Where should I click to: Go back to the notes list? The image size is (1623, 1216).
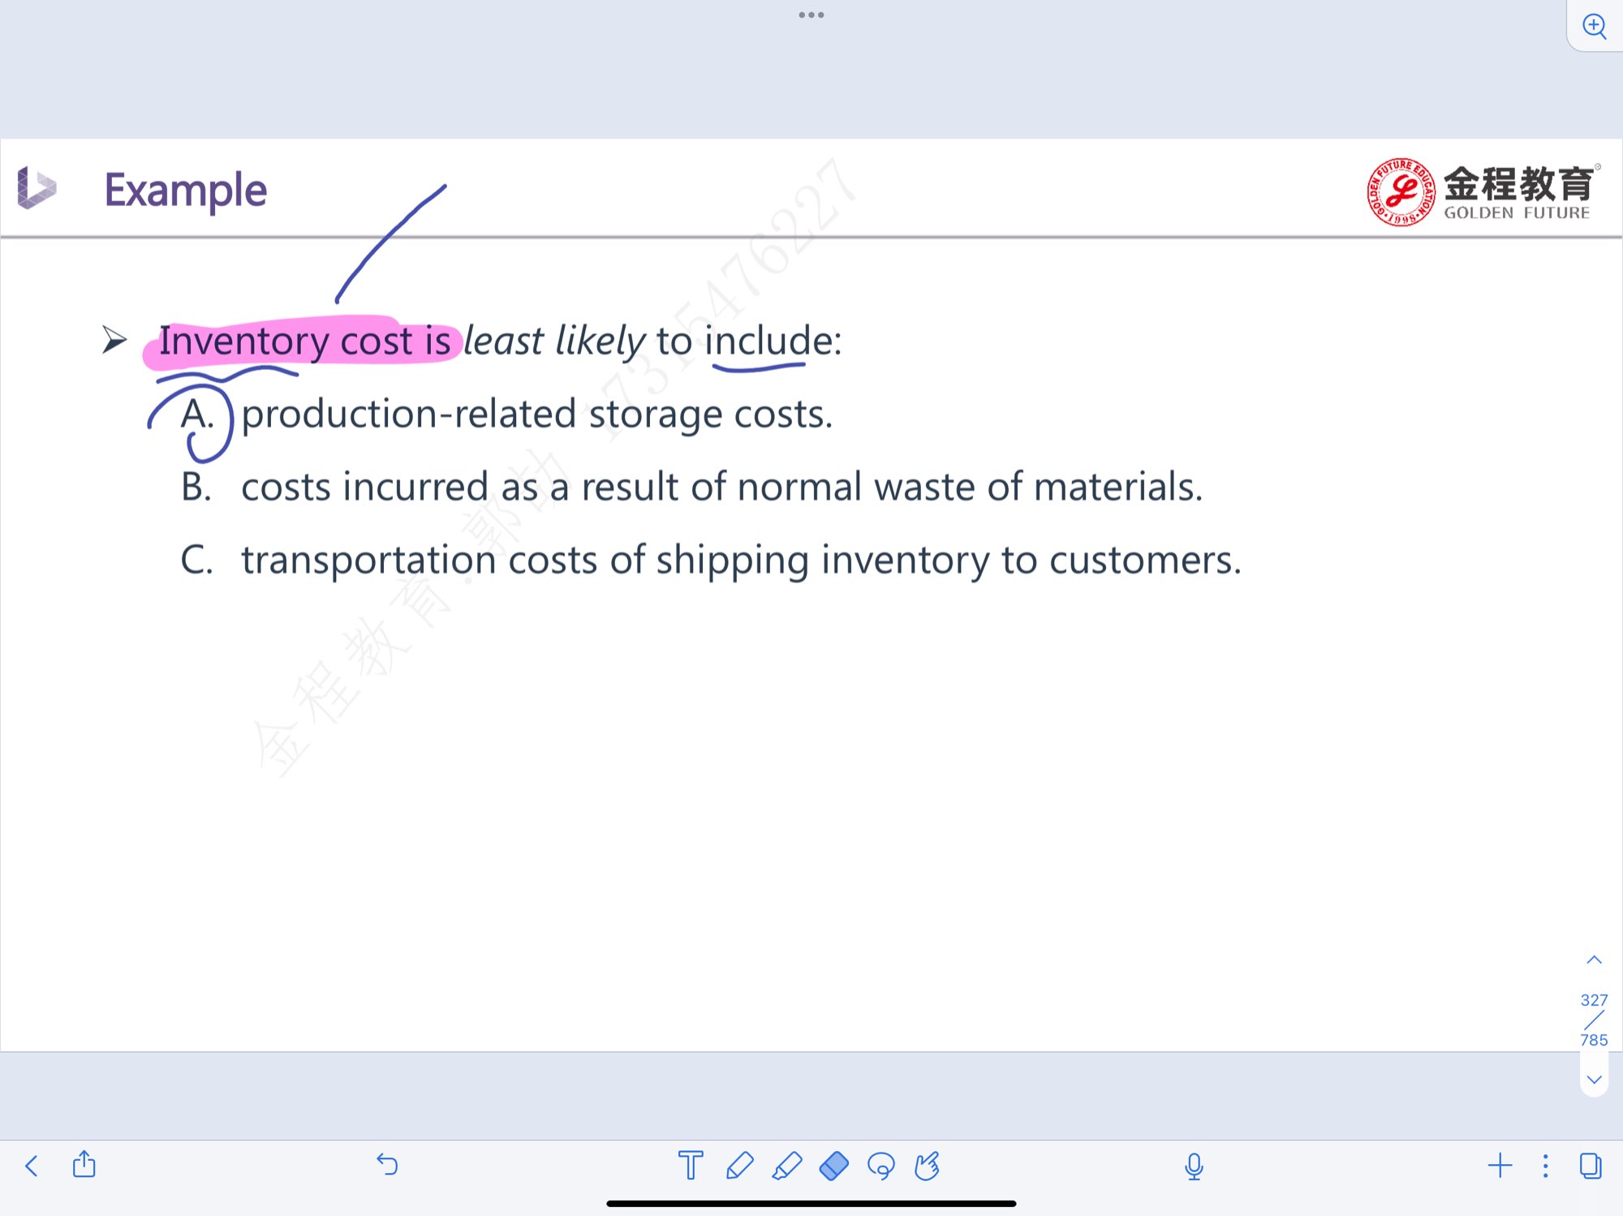point(32,1166)
